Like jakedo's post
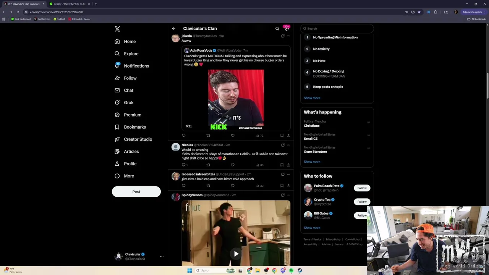The height and width of the screenshot is (275, 489). pos(233,135)
